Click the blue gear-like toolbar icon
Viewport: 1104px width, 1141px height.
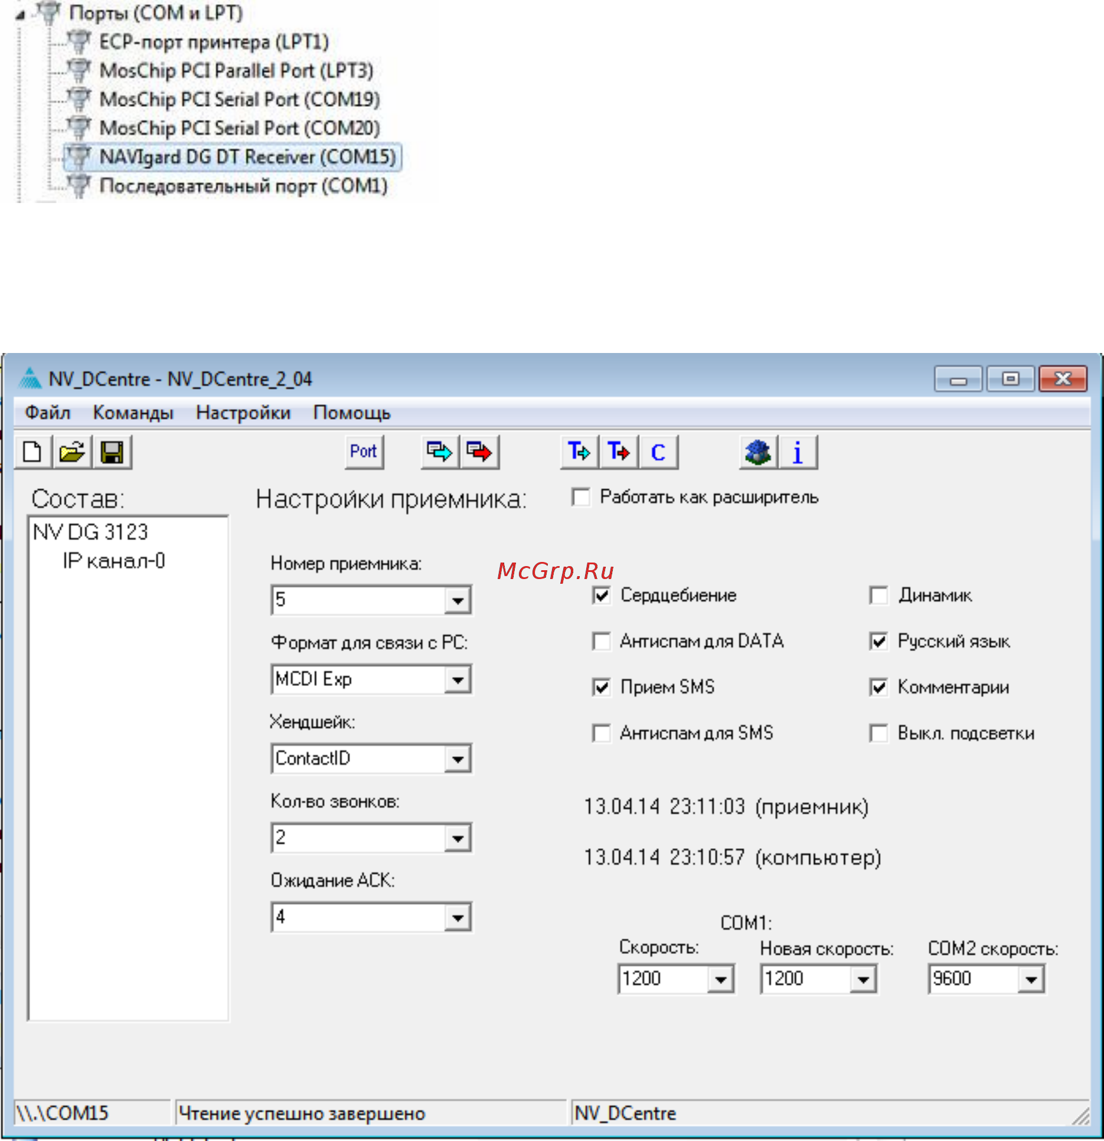758,452
